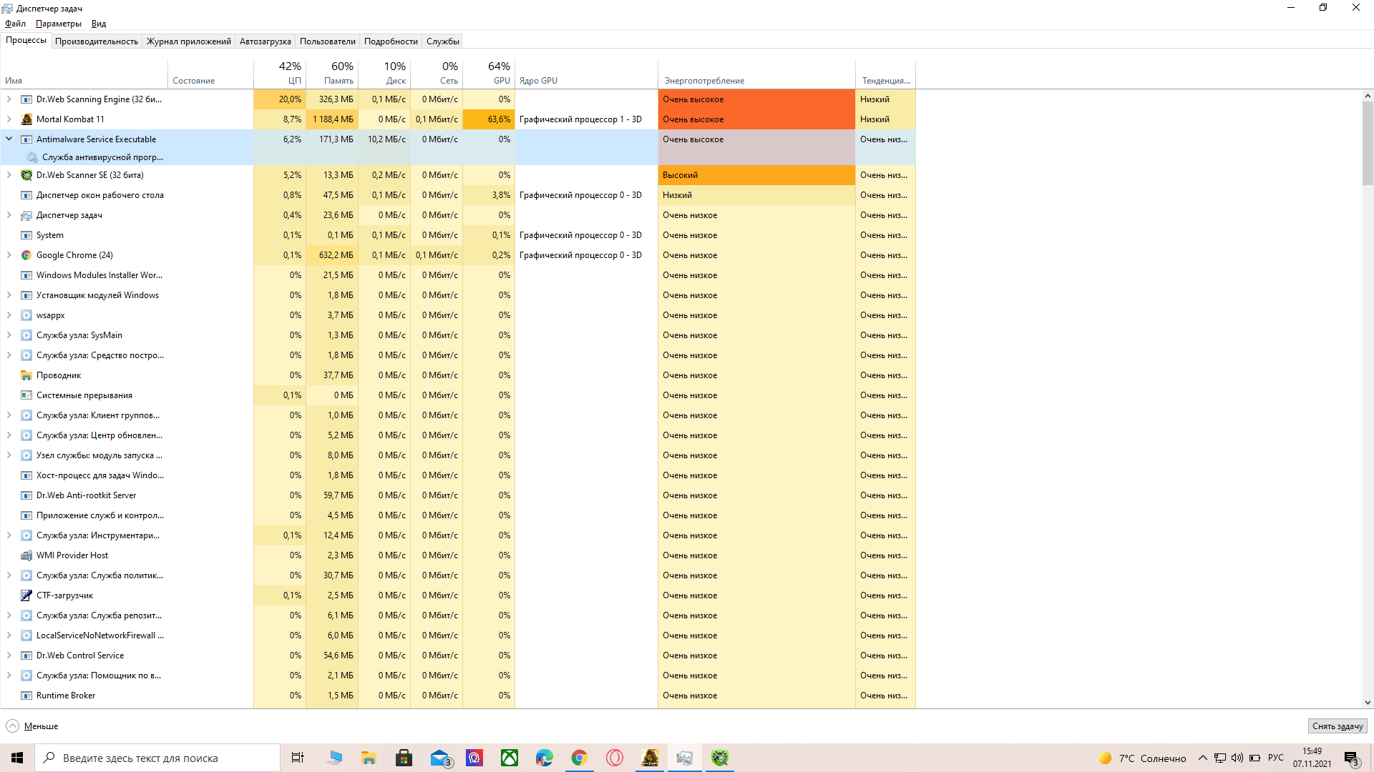
Task: Open the Файл menu
Action: (x=15, y=24)
